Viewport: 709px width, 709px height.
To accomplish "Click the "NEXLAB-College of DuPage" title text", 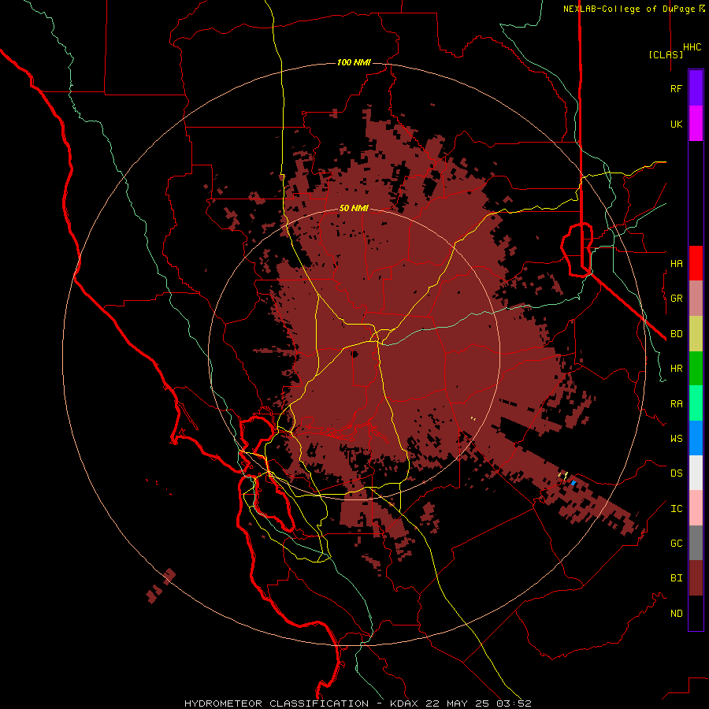I will 629,9.
